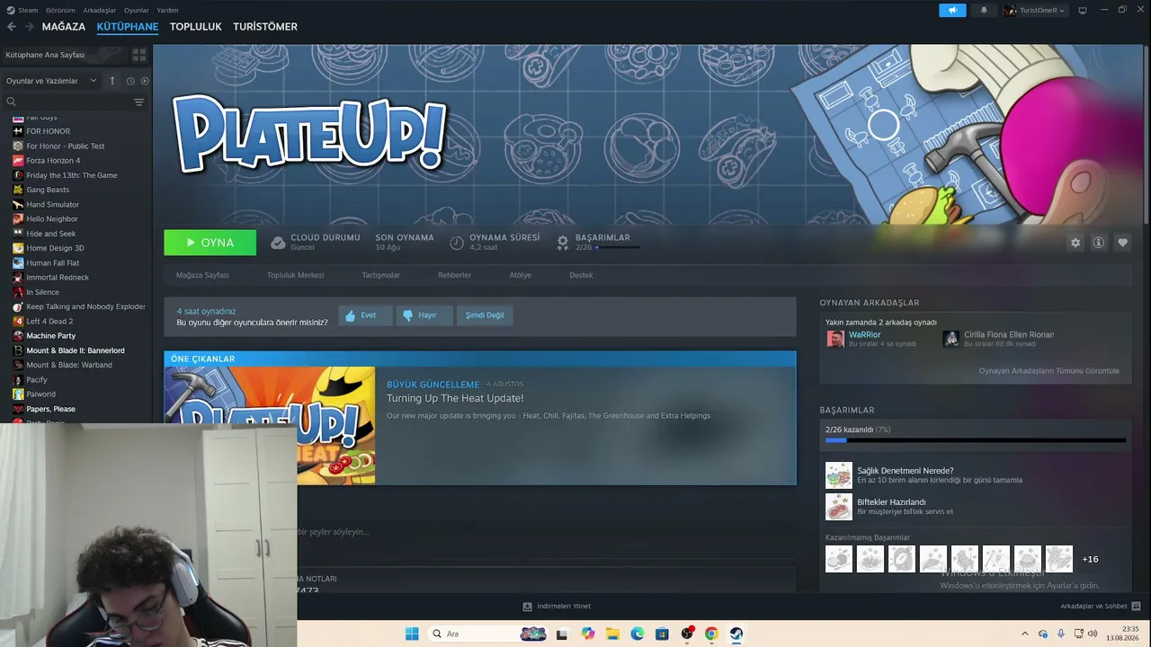Add PlateUp! to favorites heart icon

tap(1122, 243)
